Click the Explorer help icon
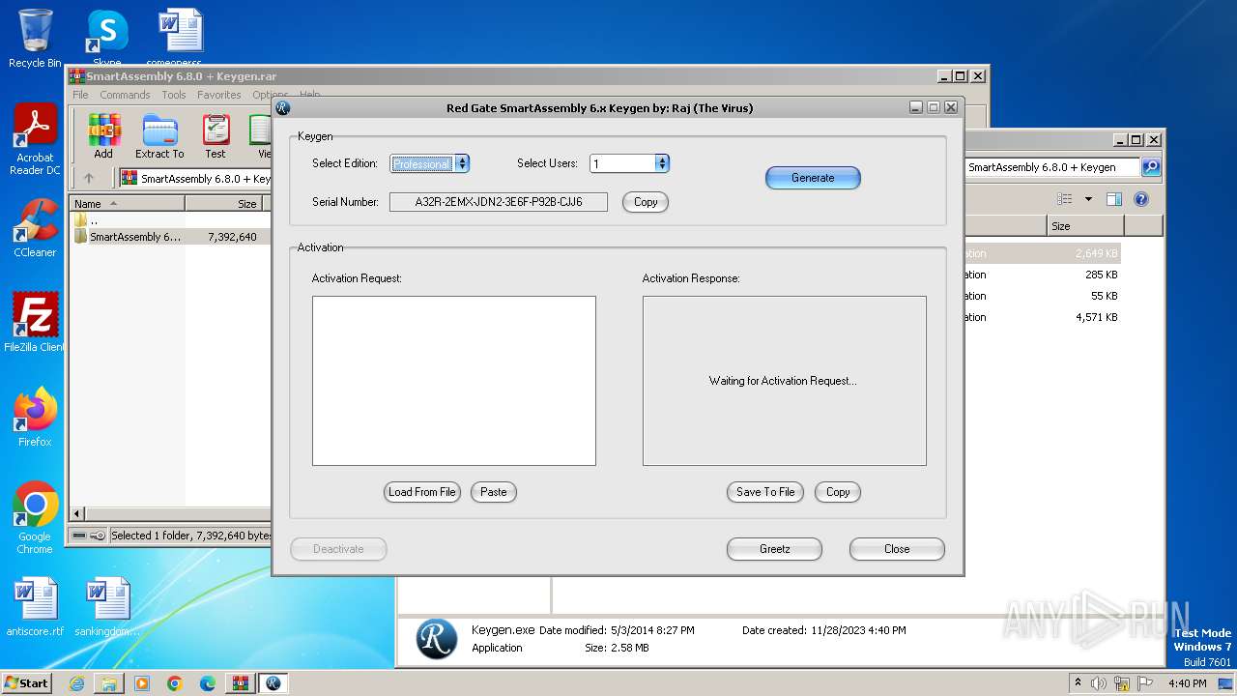The image size is (1237, 696). (1141, 199)
